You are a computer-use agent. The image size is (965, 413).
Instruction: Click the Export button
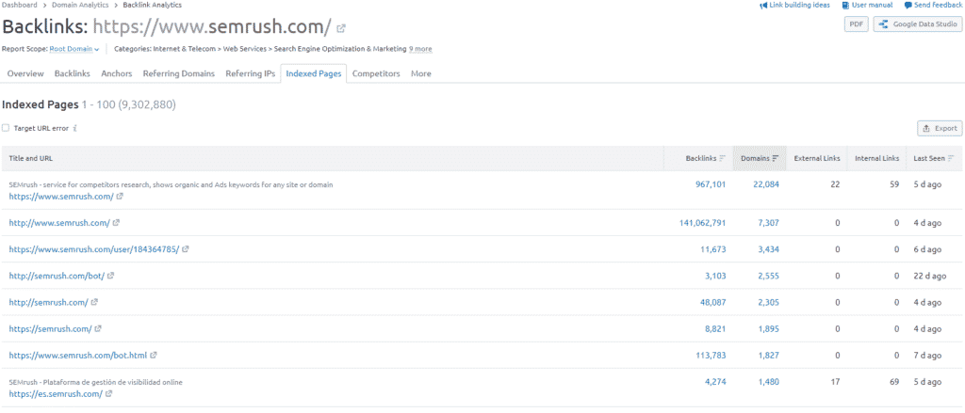(x=940, y=129)
